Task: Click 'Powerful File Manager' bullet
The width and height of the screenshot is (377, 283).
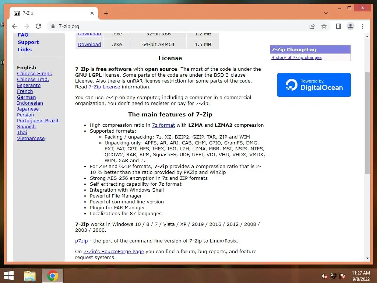Action: 116,196
